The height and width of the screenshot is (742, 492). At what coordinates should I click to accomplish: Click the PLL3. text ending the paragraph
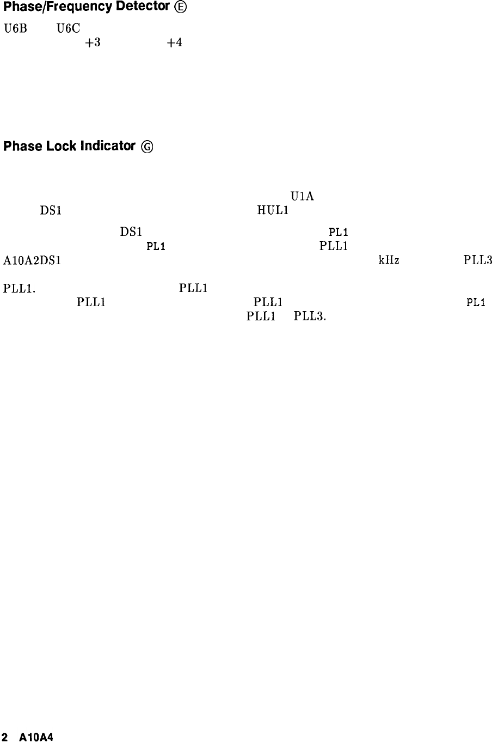pyautogui.click(x=310, y=317)
